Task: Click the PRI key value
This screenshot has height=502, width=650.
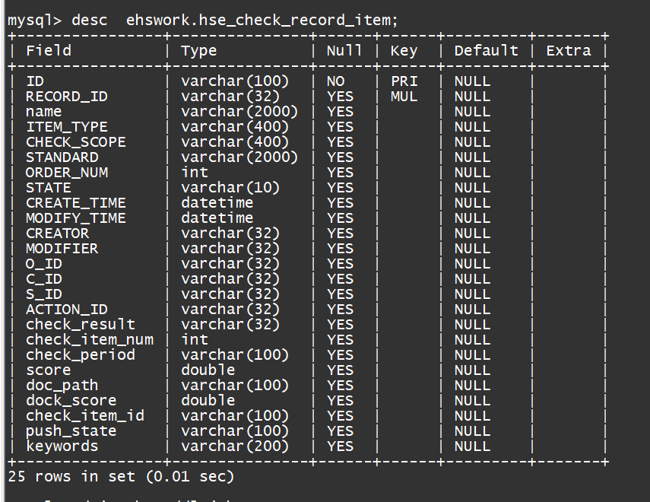Action: pyautogui.click(x=404, y=81)
